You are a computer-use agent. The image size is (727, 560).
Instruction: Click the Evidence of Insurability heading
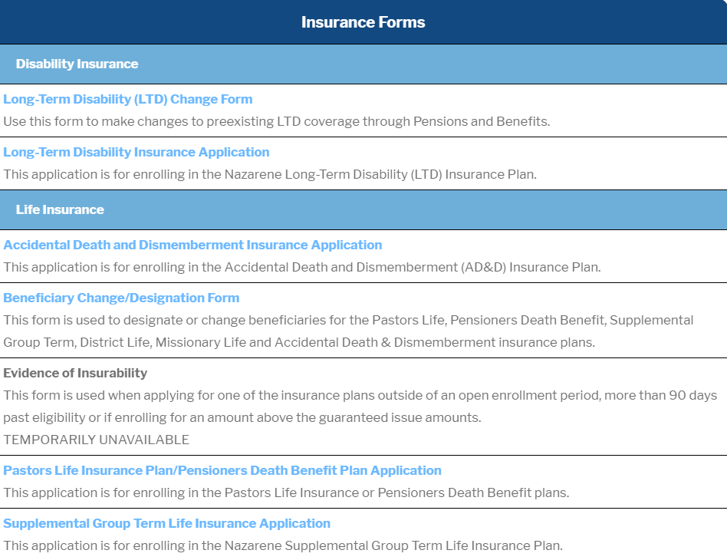click(x=75, y=373)
